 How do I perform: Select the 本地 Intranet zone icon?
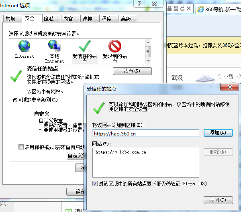pyautogui.click(x=54, y=46)
